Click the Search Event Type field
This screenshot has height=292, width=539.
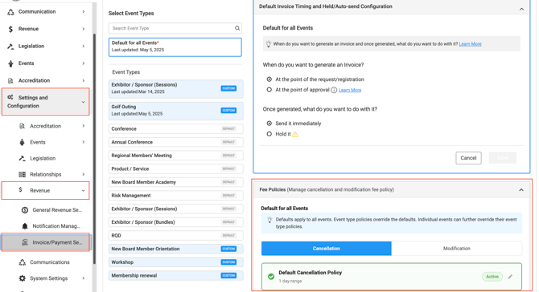175,28
